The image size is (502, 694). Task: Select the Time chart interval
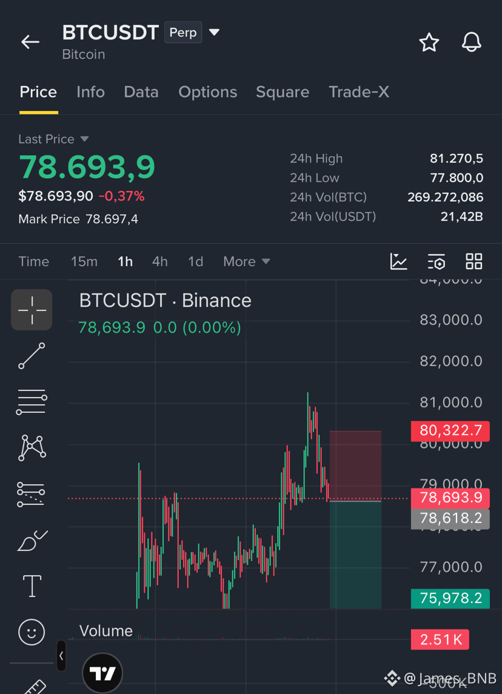(33, 262)
